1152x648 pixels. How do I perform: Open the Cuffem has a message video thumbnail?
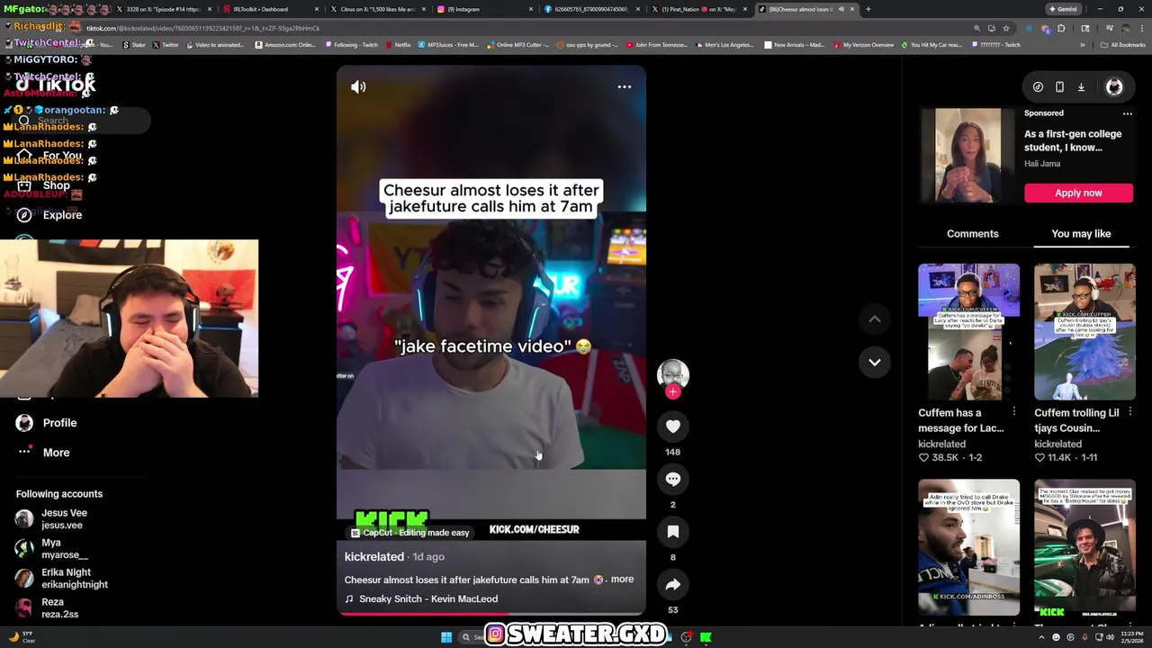968,332
